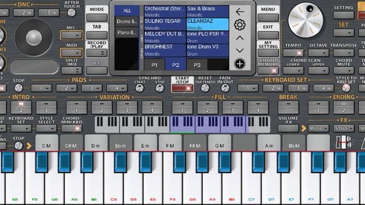Select Variation 1
The height and width of the screenshot is (205, 365).
point(76,107)
